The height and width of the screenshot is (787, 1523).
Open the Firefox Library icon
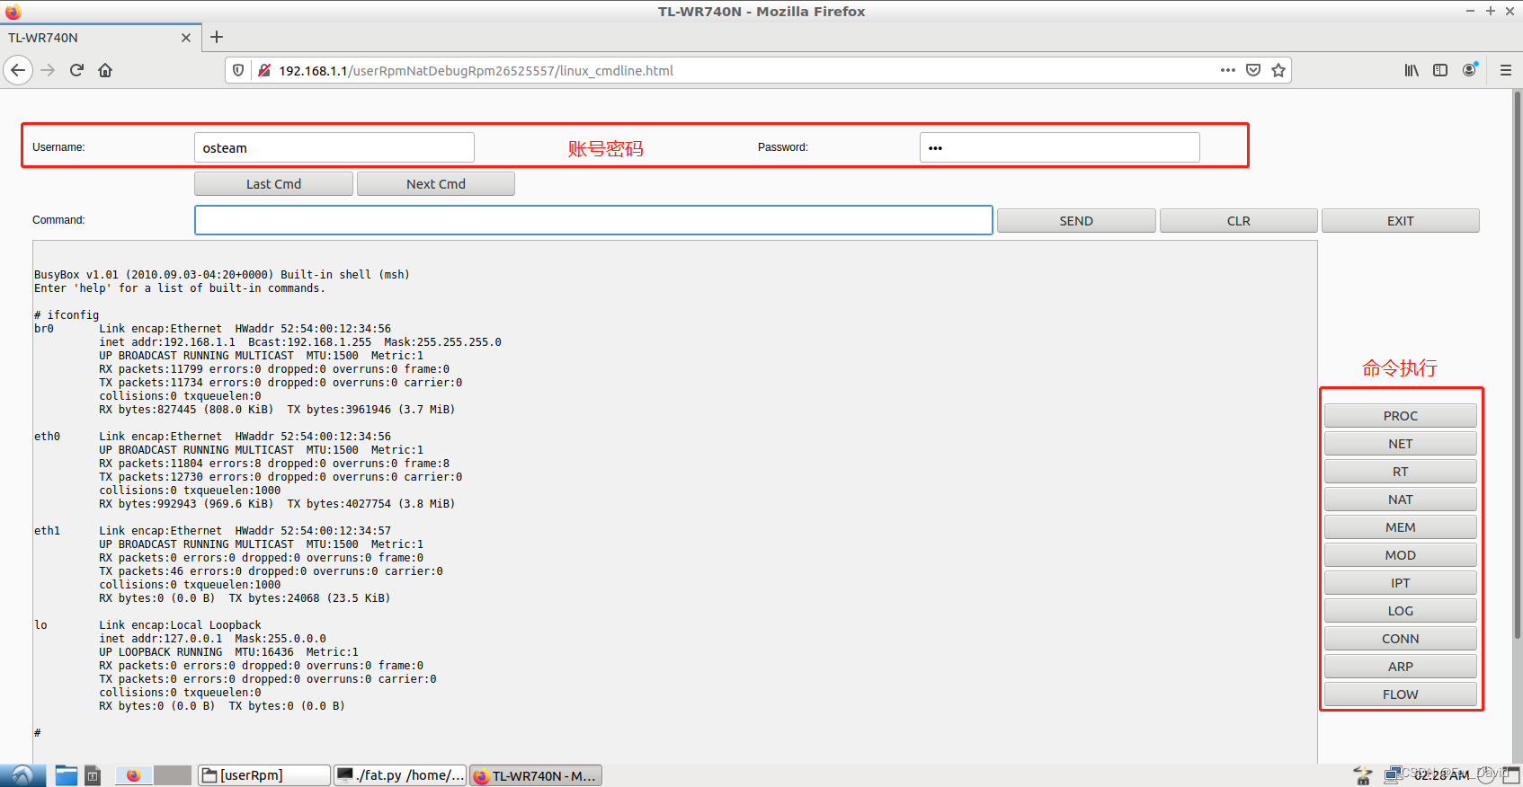(1412, 70)
